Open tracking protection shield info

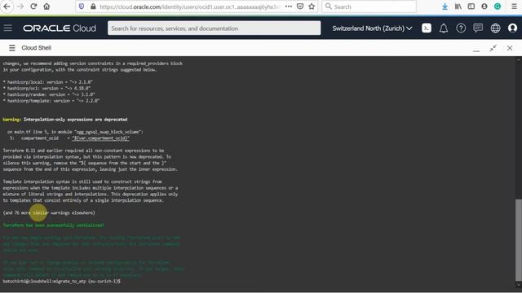[x=82, y=7]
